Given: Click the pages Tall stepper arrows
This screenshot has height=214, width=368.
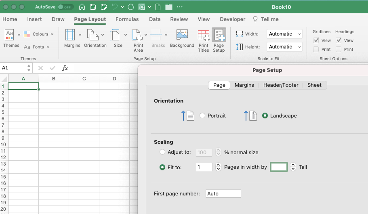Looking at the screenshot, I should click(293, 167).
